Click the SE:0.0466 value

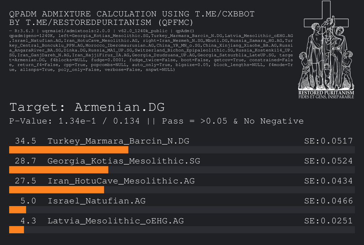[x=328, y=201]
